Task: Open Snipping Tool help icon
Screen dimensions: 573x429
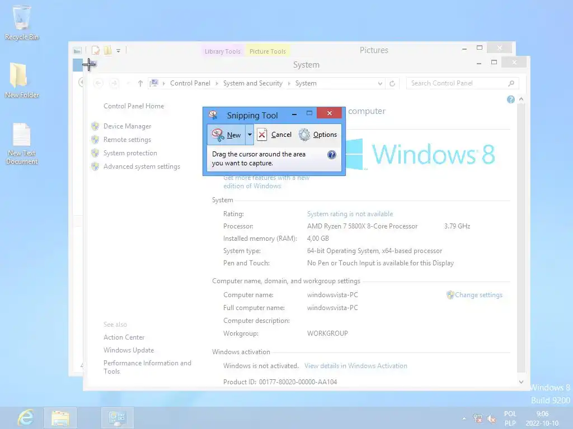Action: [x=331, y=155]
